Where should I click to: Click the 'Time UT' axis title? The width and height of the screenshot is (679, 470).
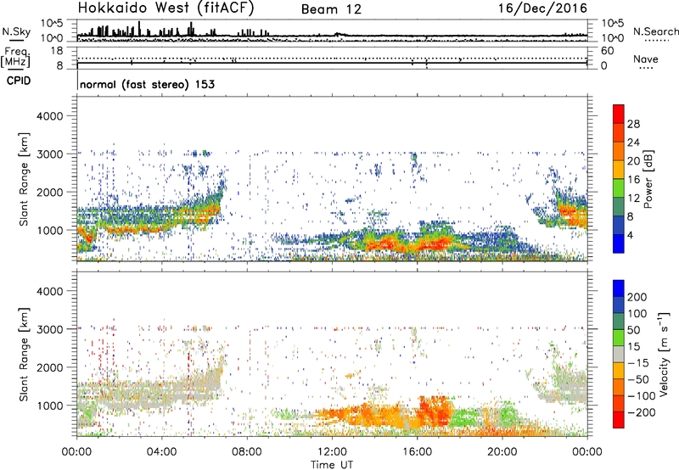pyautogui.click(x=332, y=465)
